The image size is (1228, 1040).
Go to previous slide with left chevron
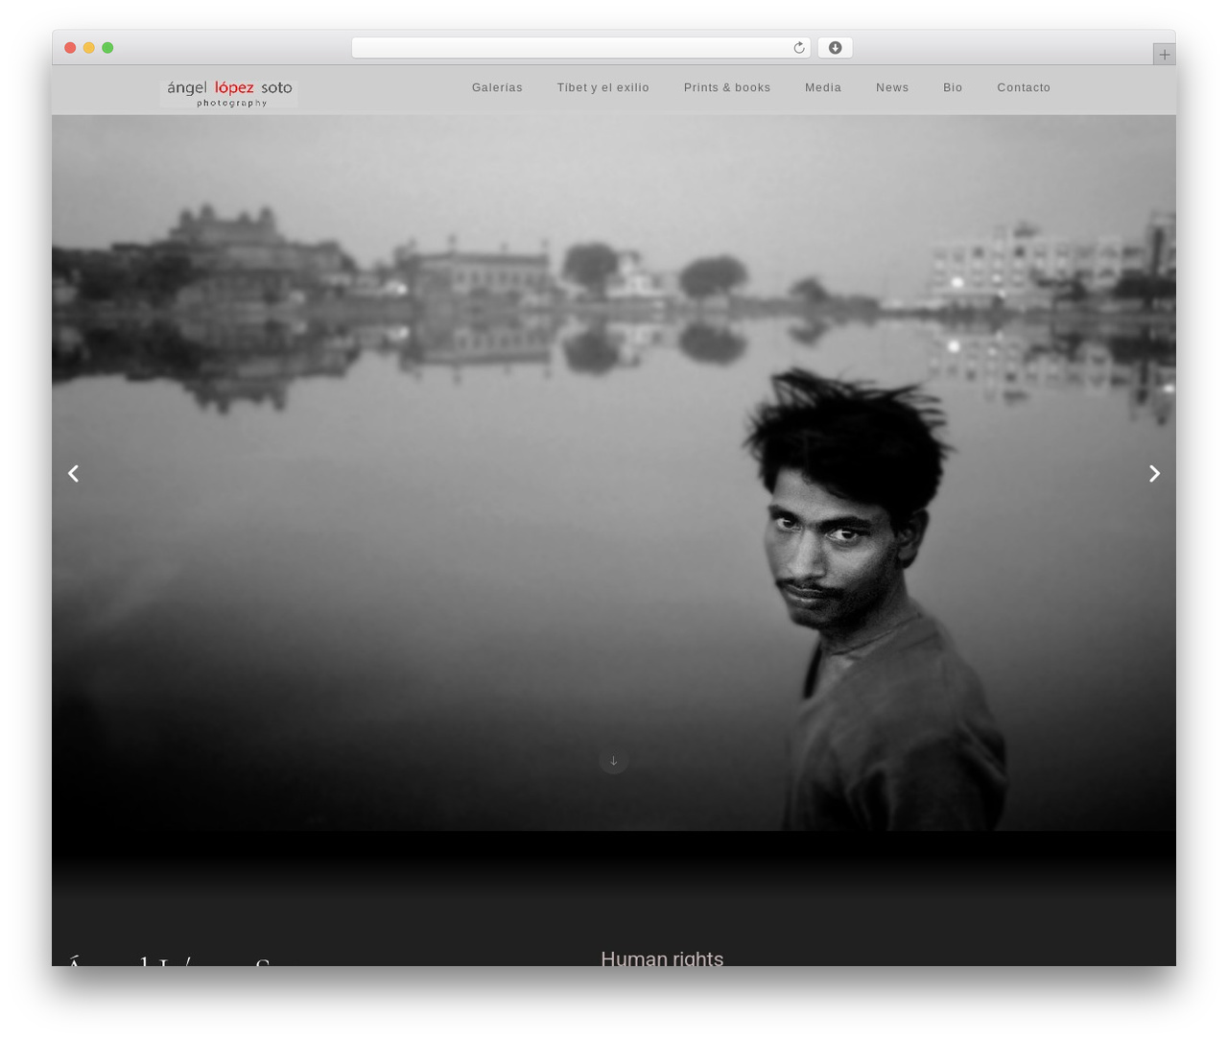tap(73, 473)
